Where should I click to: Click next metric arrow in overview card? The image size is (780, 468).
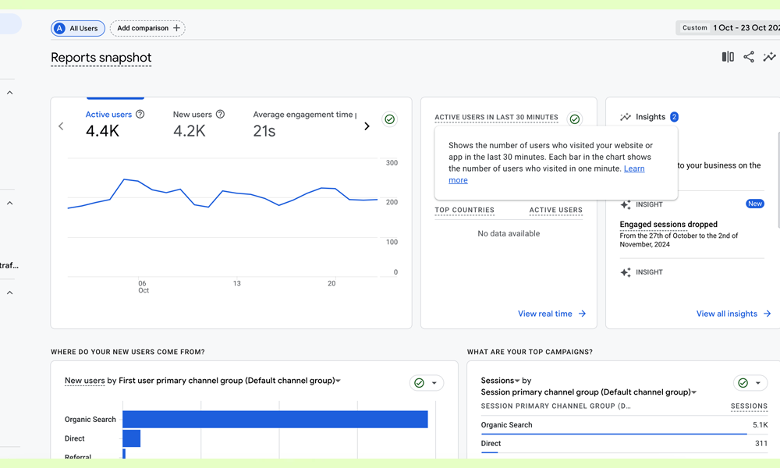pos(367,126)
